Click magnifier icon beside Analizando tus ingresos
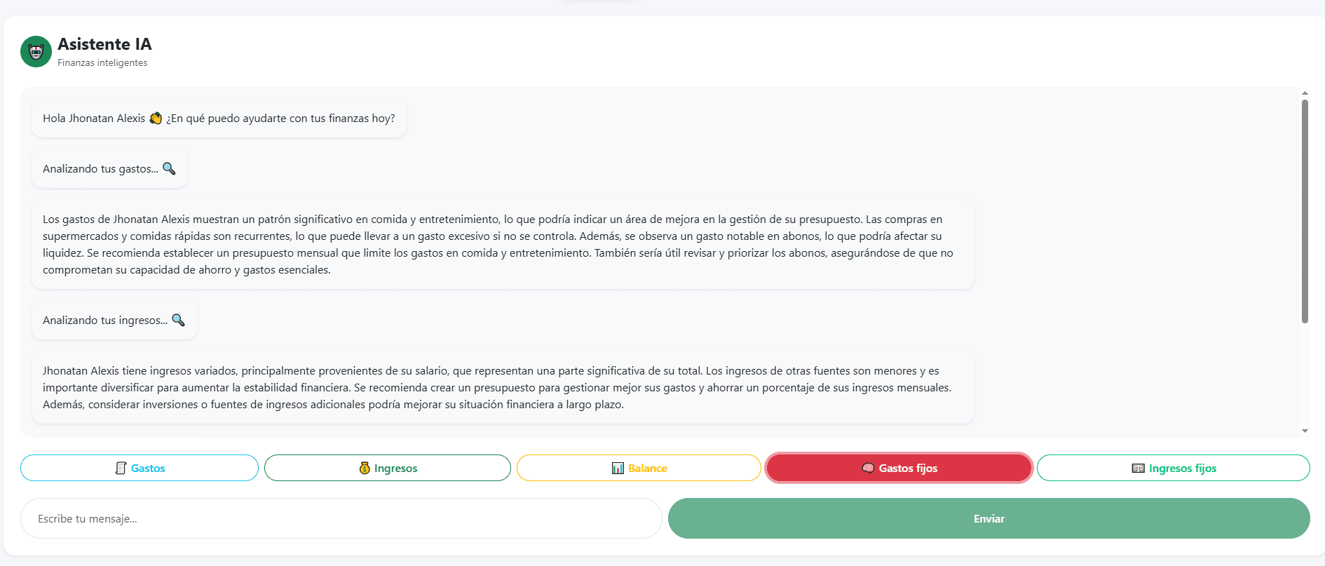 pos(179,320)
